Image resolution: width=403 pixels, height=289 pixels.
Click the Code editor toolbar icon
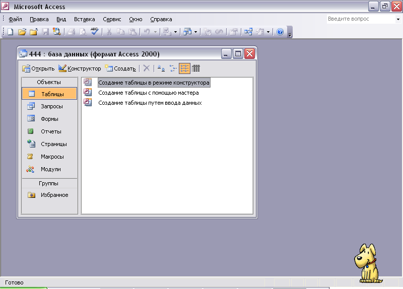(208, 32)
